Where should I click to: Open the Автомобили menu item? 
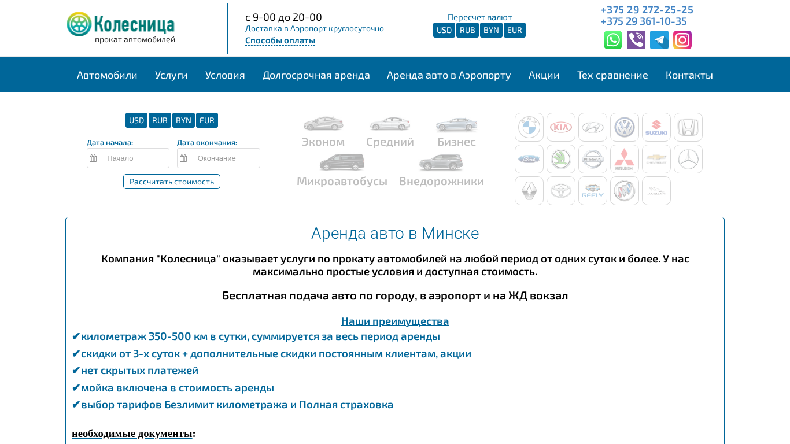107,75
